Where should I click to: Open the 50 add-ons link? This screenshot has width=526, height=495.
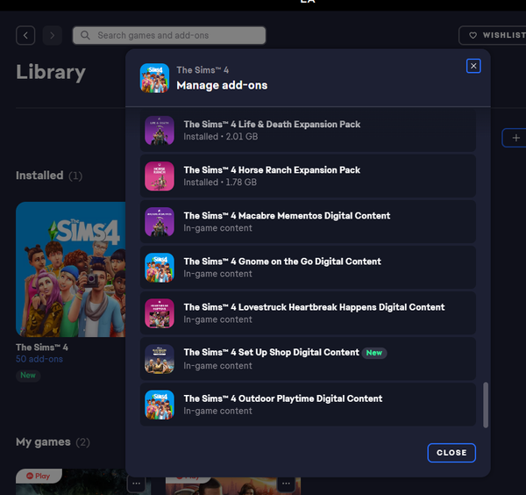39,359
